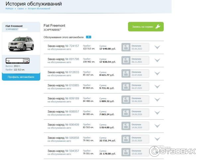Viewport: 199px width, 160px height.
Task: Click the blue service count badge
Action: (x=89, y=37)
